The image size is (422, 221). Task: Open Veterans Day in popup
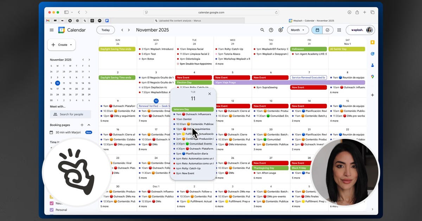193,109
